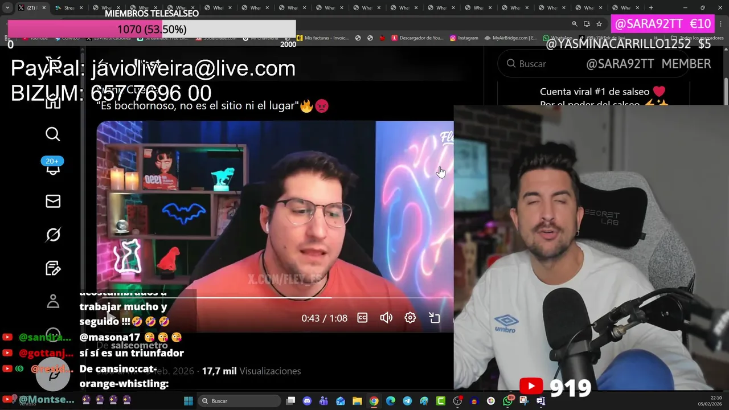
Task: Open the green C app taskbar icon
Action: tap(441, 401)
